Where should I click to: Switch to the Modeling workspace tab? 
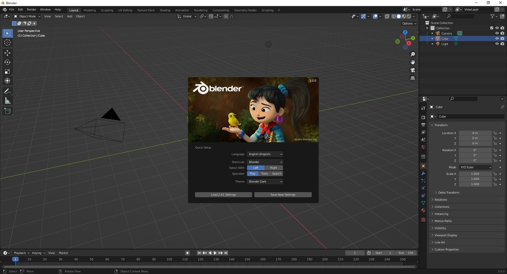click(90, 10)
